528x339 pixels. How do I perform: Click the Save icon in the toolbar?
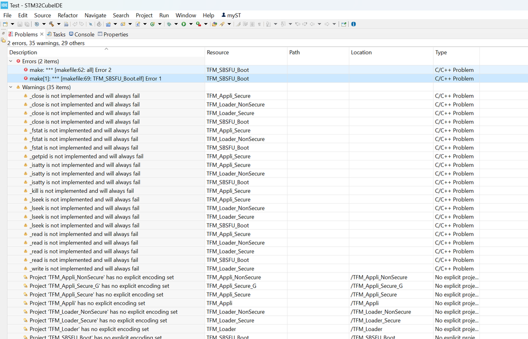coord(20,24)
